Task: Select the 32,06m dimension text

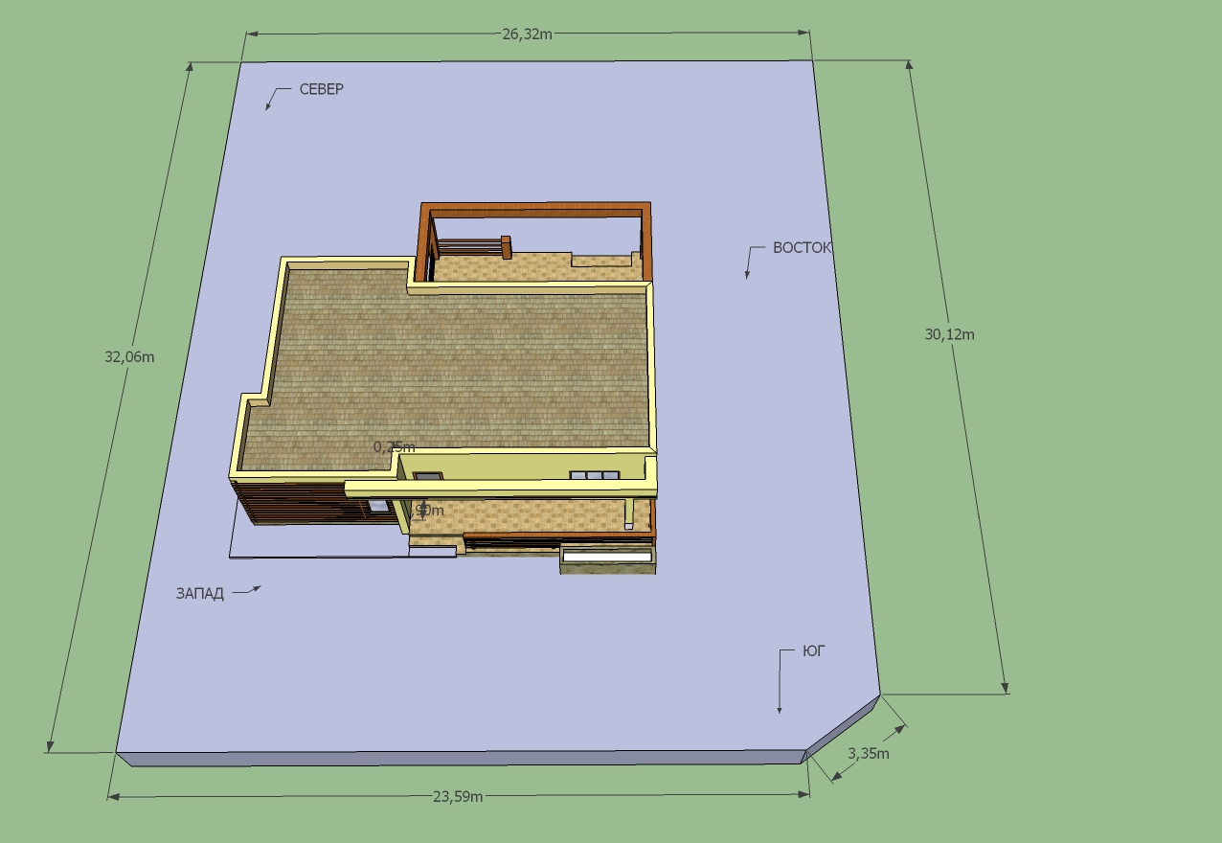Action: point(129,356)
